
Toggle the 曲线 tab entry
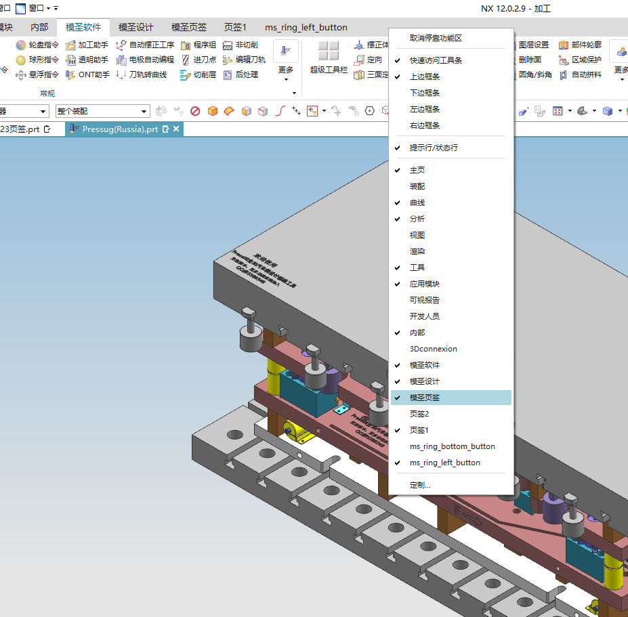click(x=451, y=203)
